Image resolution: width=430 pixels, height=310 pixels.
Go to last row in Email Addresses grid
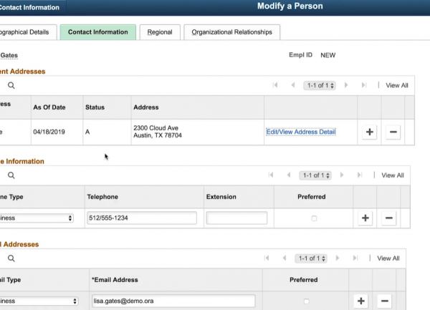pyautogui.click(x=355, y=258)
